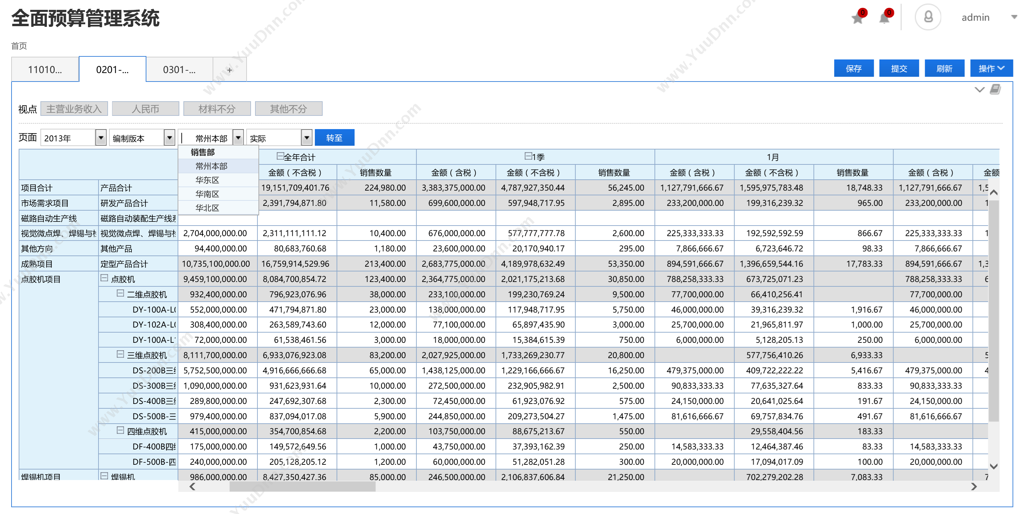
Task: Click the admin user avatar icon
Action: click(928, 17)
